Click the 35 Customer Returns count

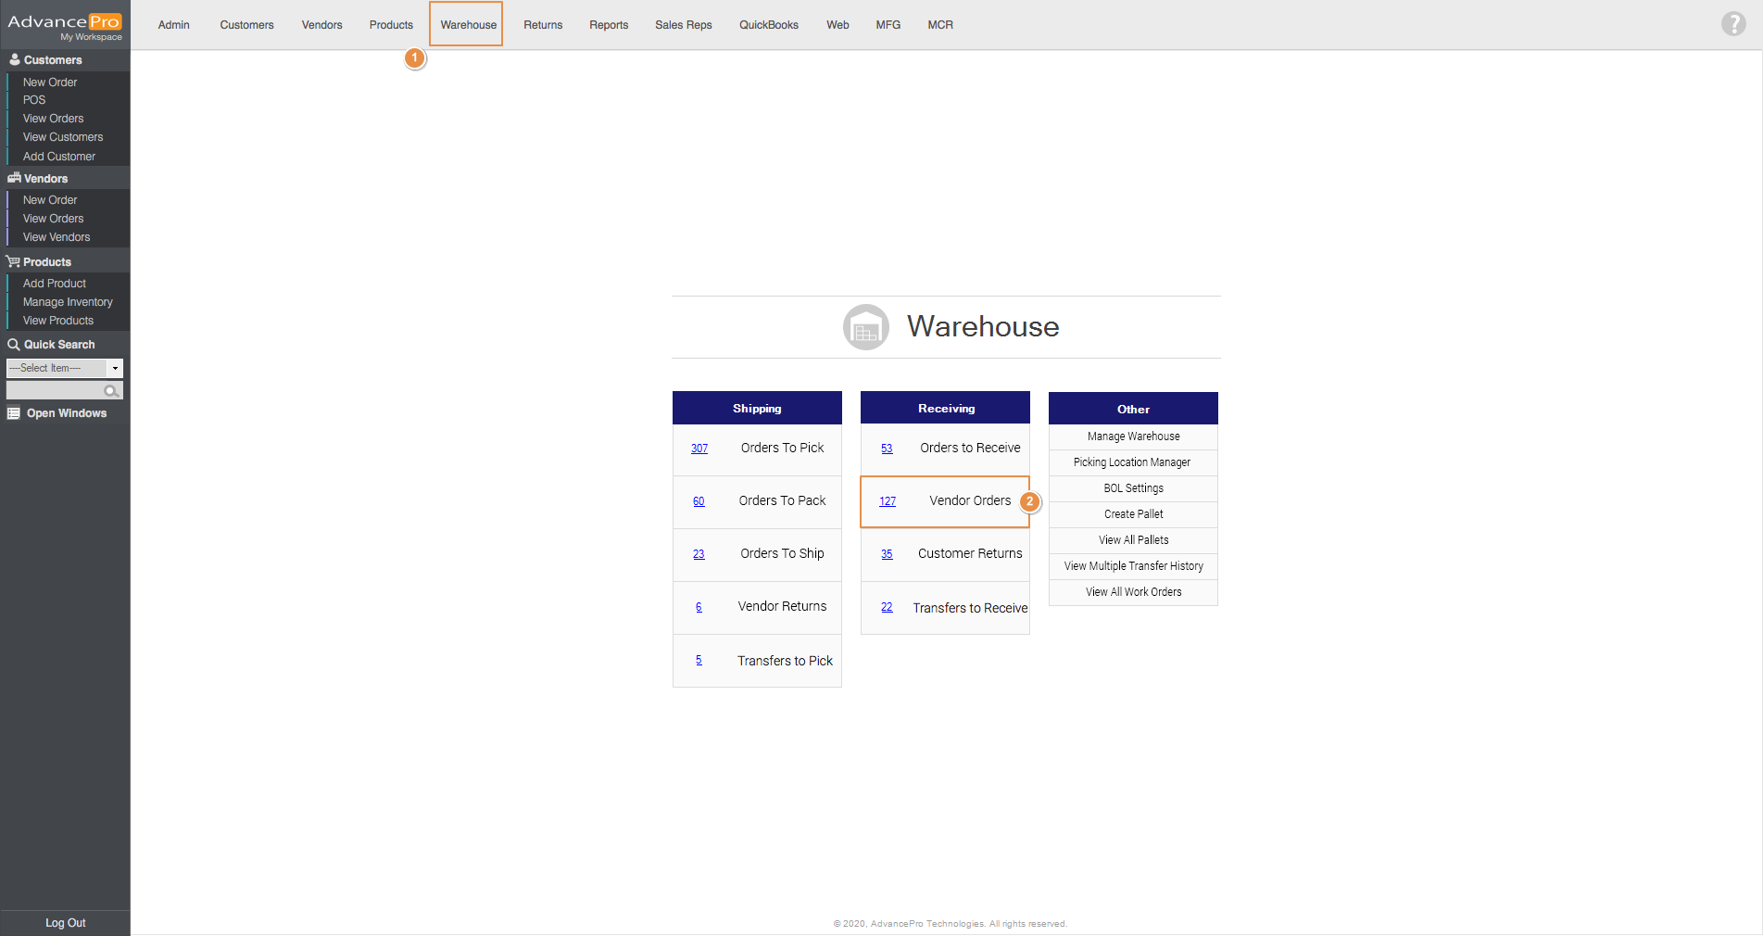887,554
